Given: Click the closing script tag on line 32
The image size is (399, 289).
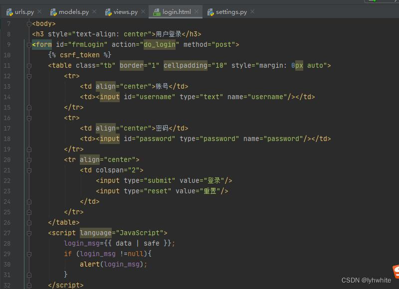Looking at the screenshot, I should (x=66, y=285).
